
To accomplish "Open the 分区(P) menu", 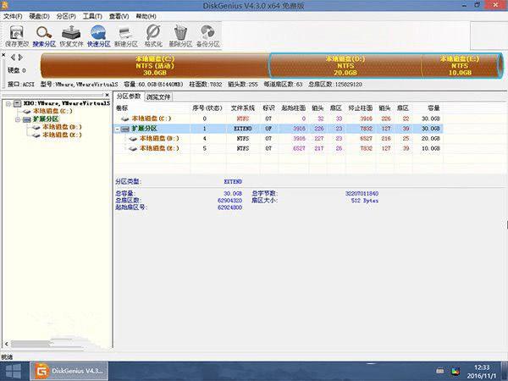I will (x=66, y=16).
